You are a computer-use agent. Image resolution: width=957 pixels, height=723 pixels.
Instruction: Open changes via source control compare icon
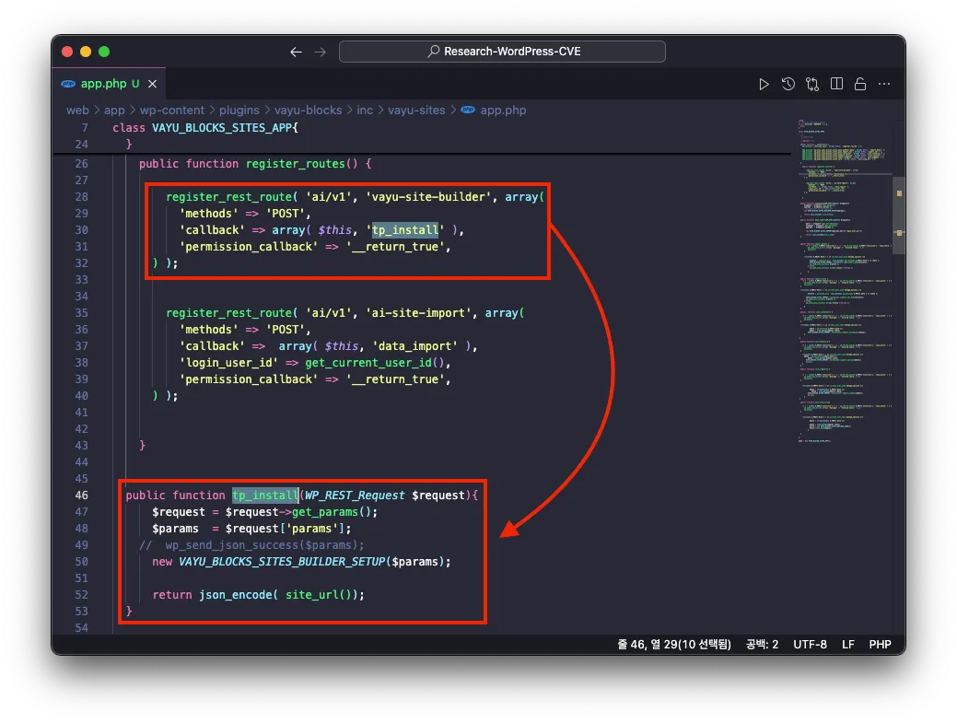812,84
